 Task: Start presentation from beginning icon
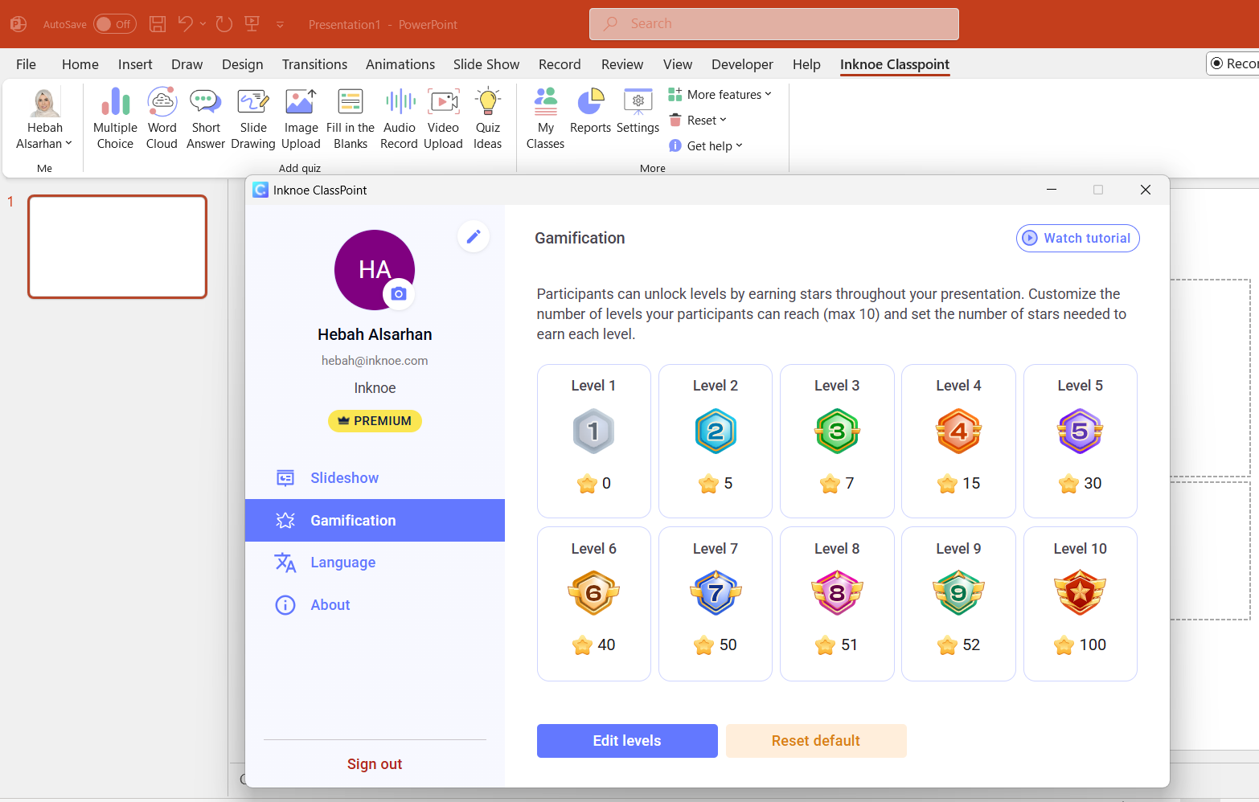[252, 24]
